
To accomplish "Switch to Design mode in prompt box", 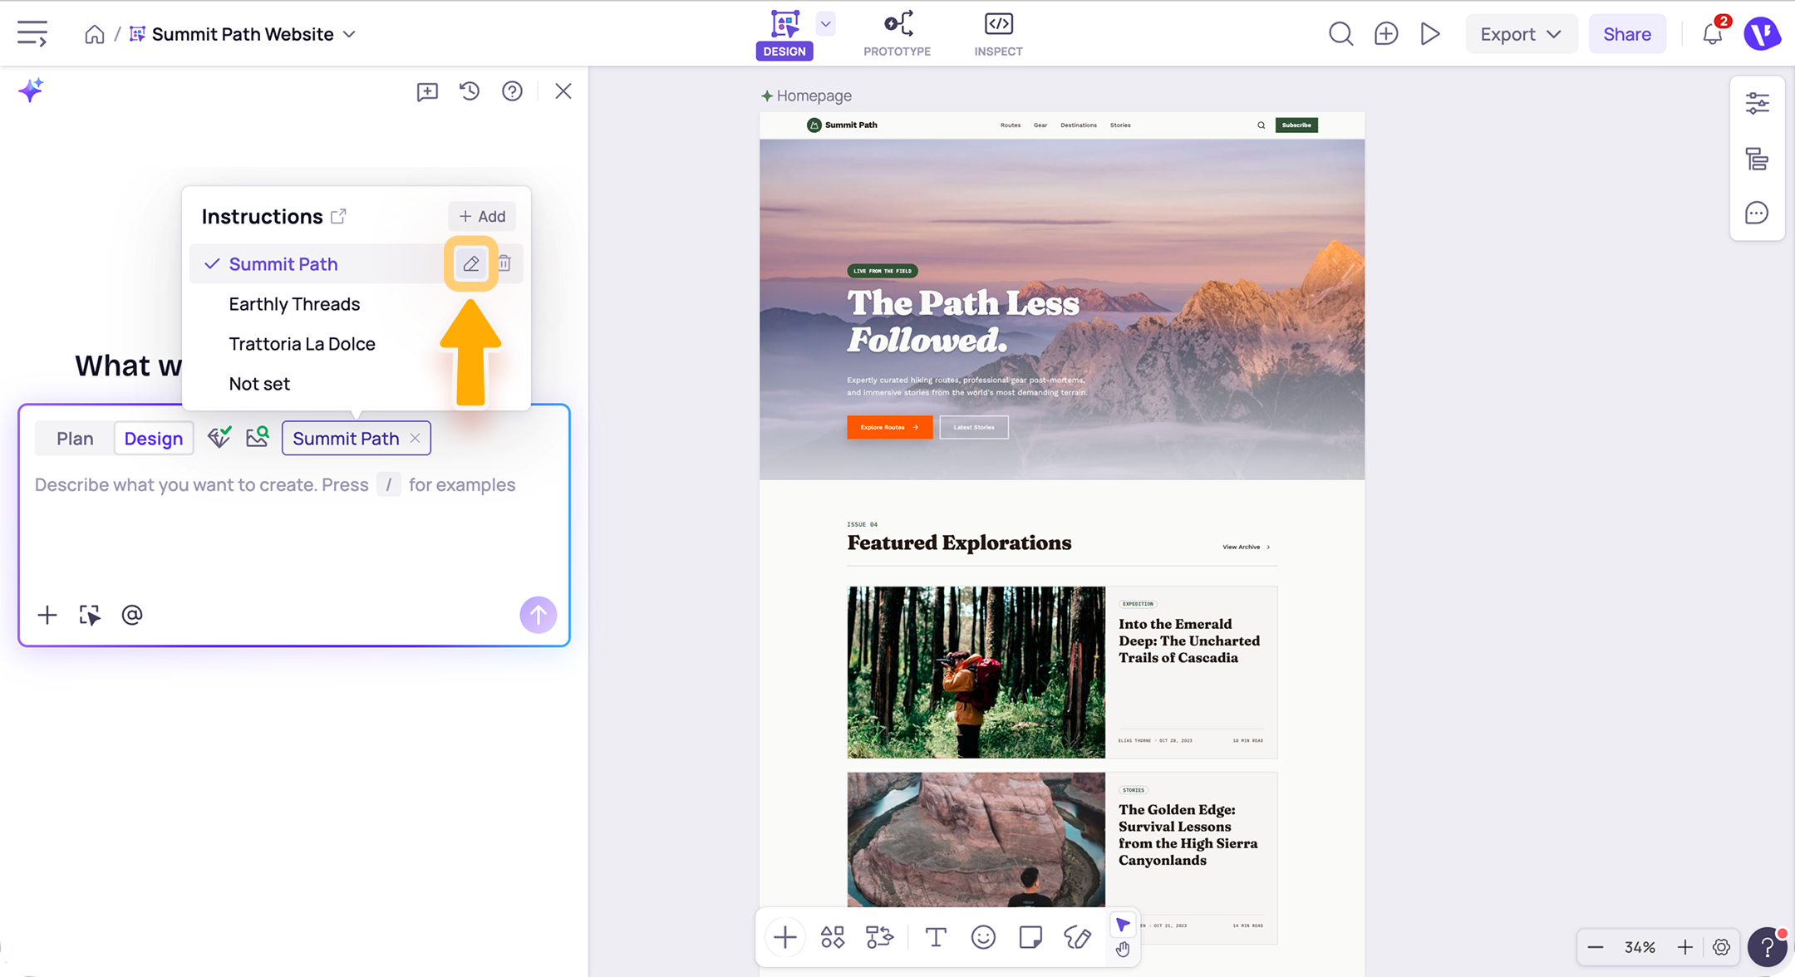I will click(x=154, y=439).
